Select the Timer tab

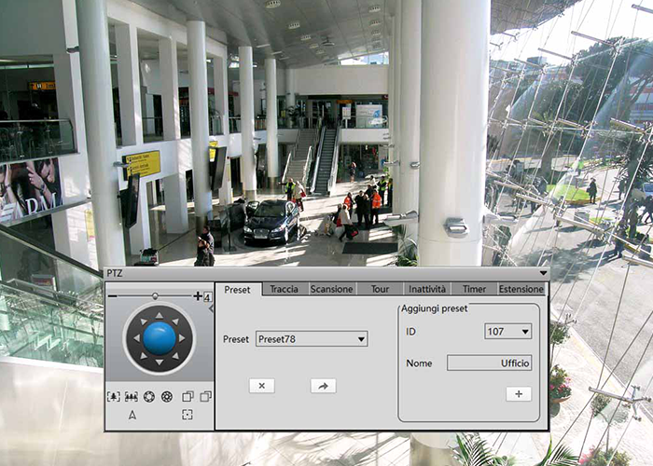pyautogui.click(x=473, y=289)
